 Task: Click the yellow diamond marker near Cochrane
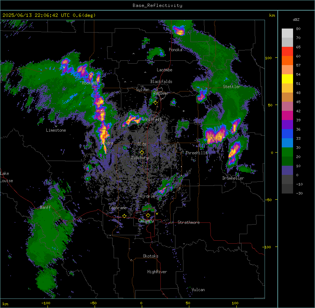click(124, 216)
